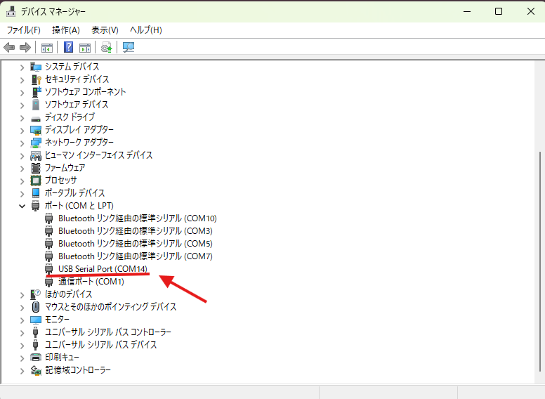Select the 記憶域コントローラー icon

coord(36,370)
